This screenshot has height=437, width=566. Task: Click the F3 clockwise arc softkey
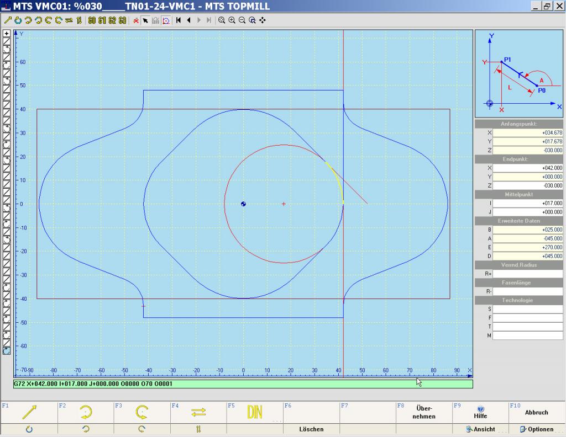coord(142,412)
